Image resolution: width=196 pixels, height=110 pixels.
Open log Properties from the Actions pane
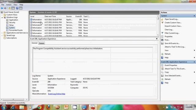coord(168,37)
